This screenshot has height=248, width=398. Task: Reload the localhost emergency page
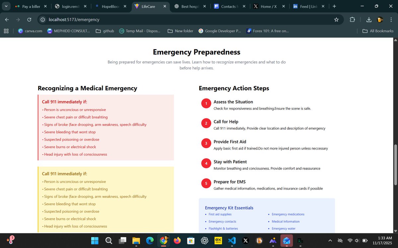pyautogui.click(x=29, y=20)
